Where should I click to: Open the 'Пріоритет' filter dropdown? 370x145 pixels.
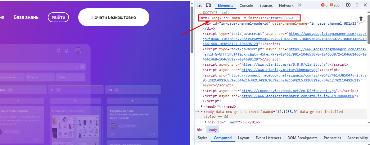pos(40,77)
